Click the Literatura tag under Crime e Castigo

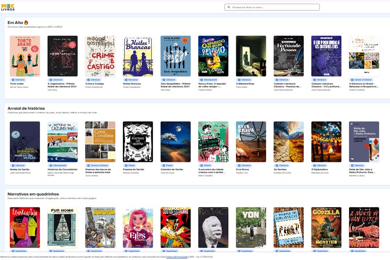pyautogui.click(x=93, y=80)
